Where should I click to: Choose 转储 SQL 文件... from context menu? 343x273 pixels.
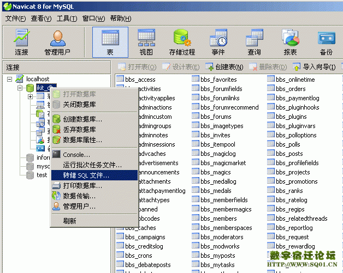(94, 175)
